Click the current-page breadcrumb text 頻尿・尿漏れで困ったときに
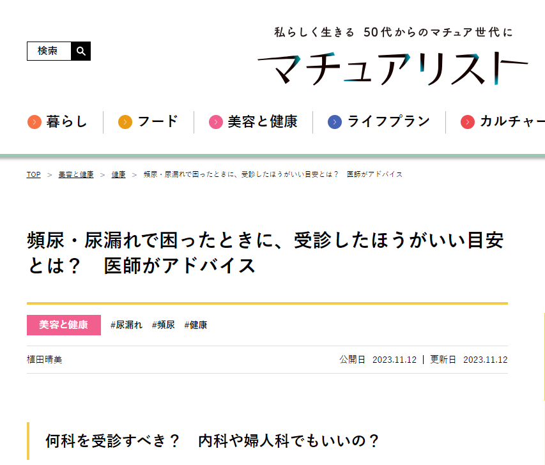This screenshot has height=465, width=545. 273,174
